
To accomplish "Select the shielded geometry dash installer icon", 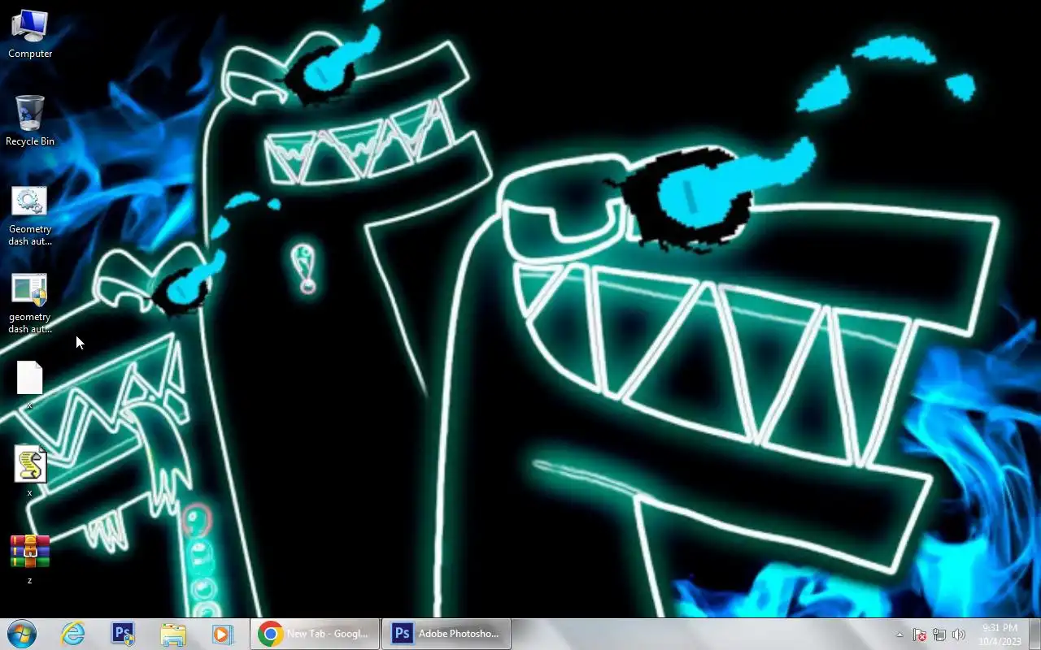I will [x=30, y=303].
